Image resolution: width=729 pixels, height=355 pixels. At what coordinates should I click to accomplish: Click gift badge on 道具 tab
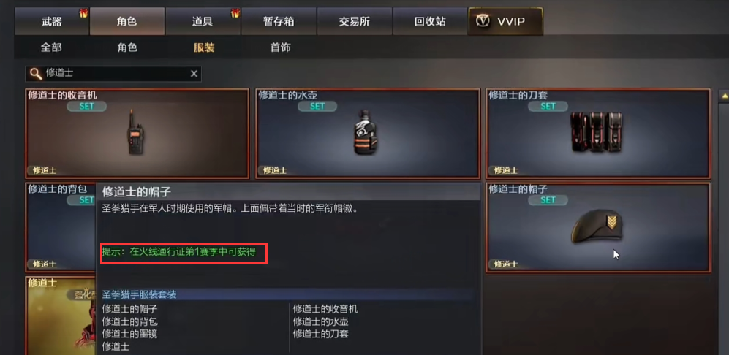(235, 13)
